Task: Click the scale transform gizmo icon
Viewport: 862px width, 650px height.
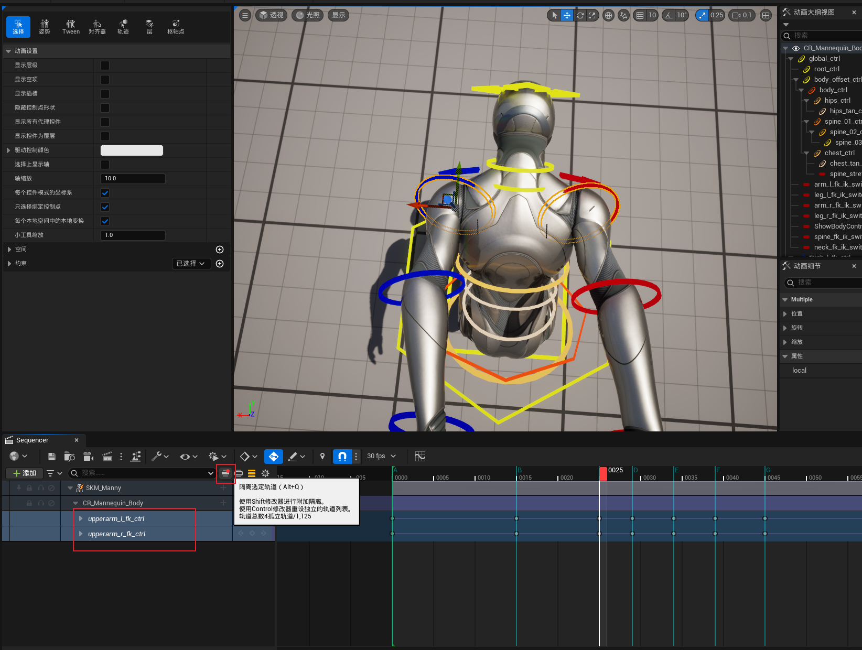Action: pos(592,15)
